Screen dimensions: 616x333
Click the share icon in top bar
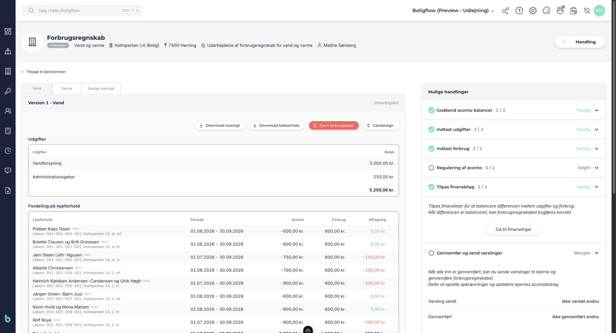[505, 11]
